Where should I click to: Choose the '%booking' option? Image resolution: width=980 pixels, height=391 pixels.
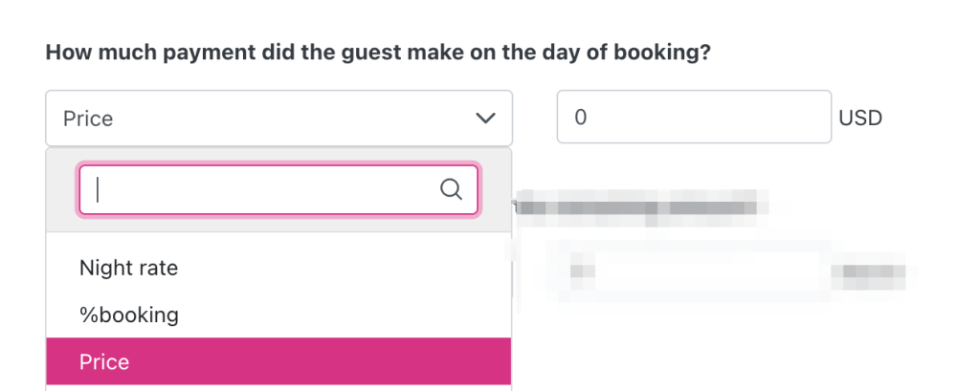128,315
